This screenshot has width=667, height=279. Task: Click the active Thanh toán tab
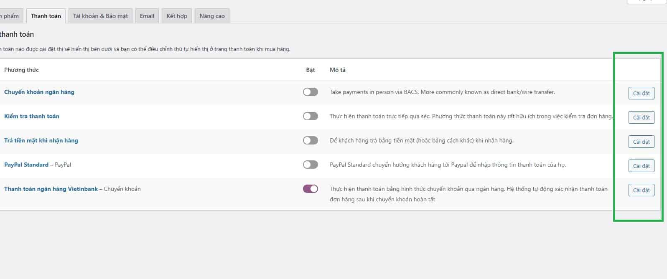coord(46,16)
